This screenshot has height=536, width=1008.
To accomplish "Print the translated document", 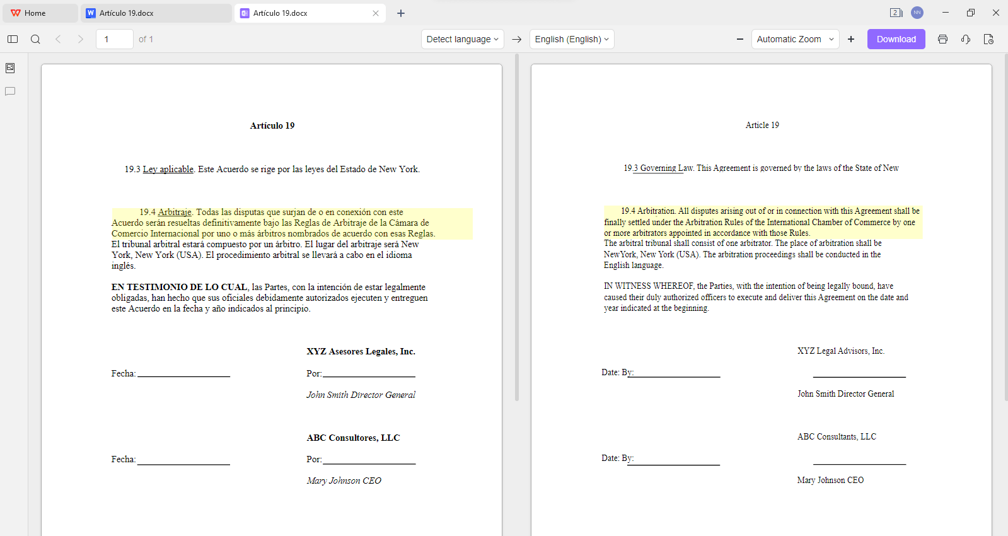I will click(x=942, y=39).
